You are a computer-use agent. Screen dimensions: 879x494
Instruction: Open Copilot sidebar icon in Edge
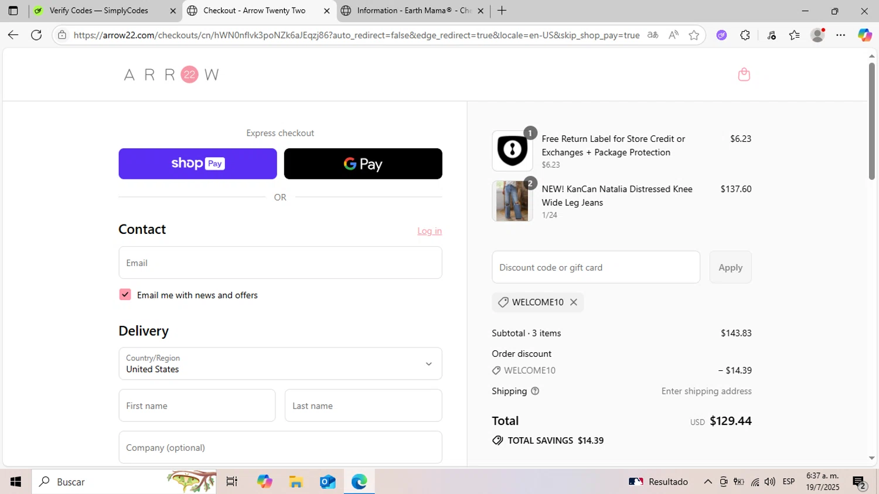tap(865, 35)
